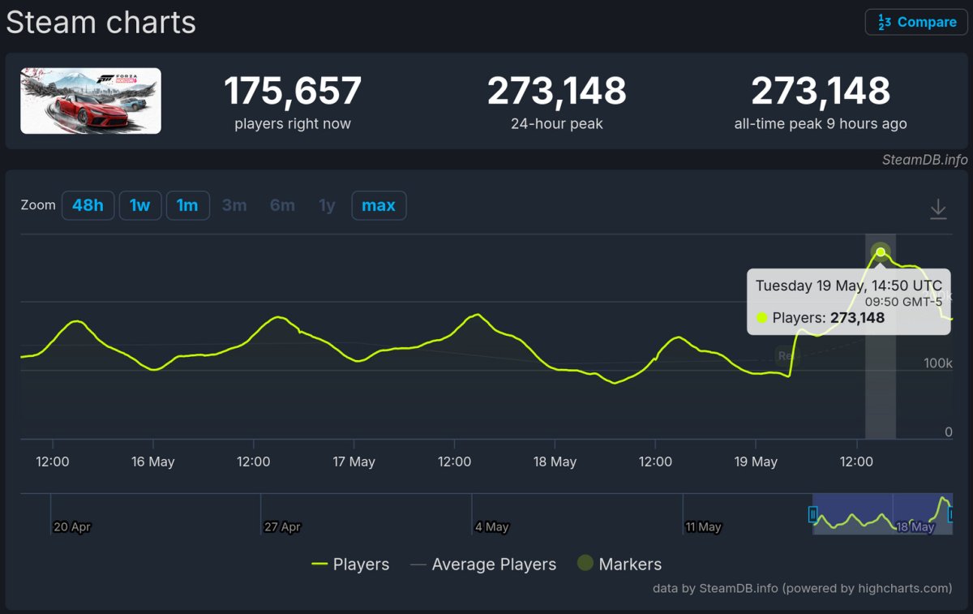
Task: Open SteamDB.info highcharts credit link
Action: 803,588
